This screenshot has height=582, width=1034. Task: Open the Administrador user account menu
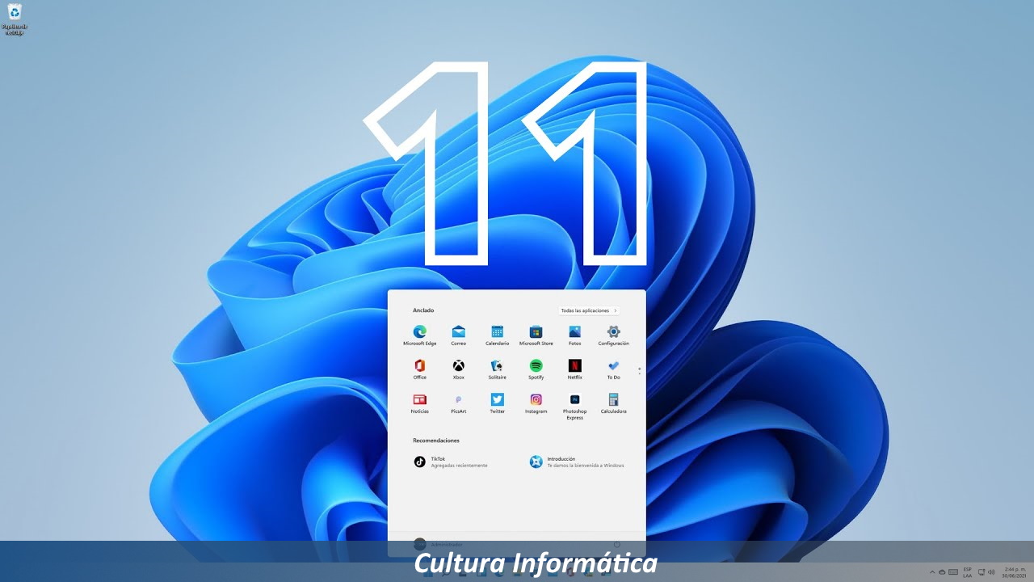pos(437,545)
